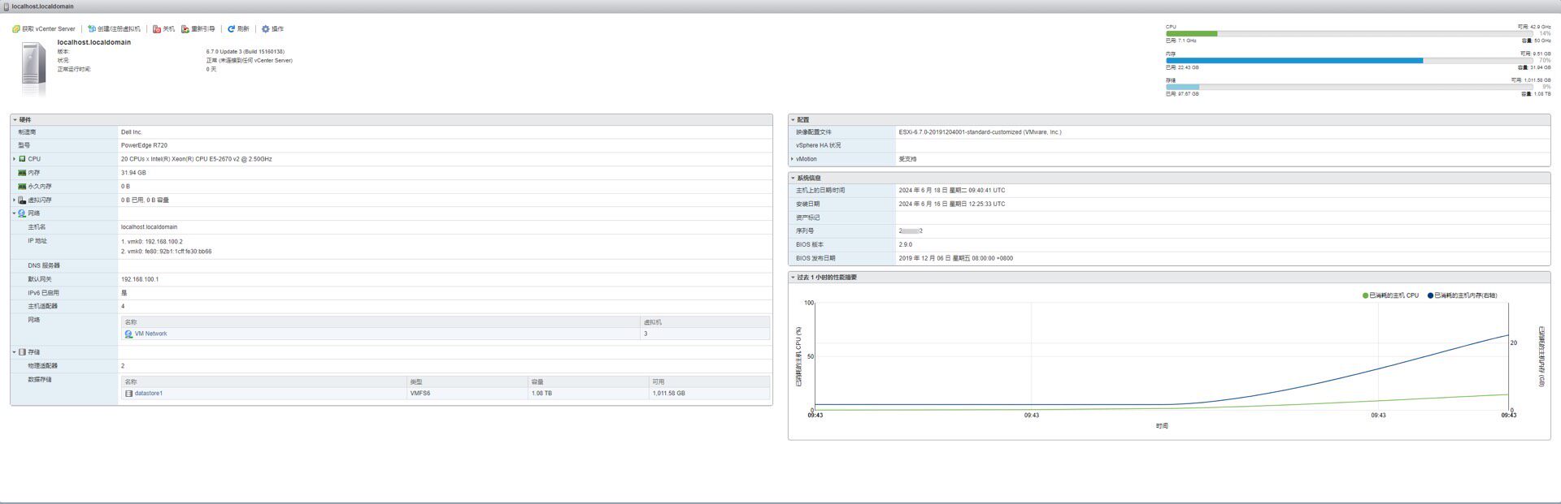
Task: Click the localhost.localdomain window title text
Action: coord(42,6)
